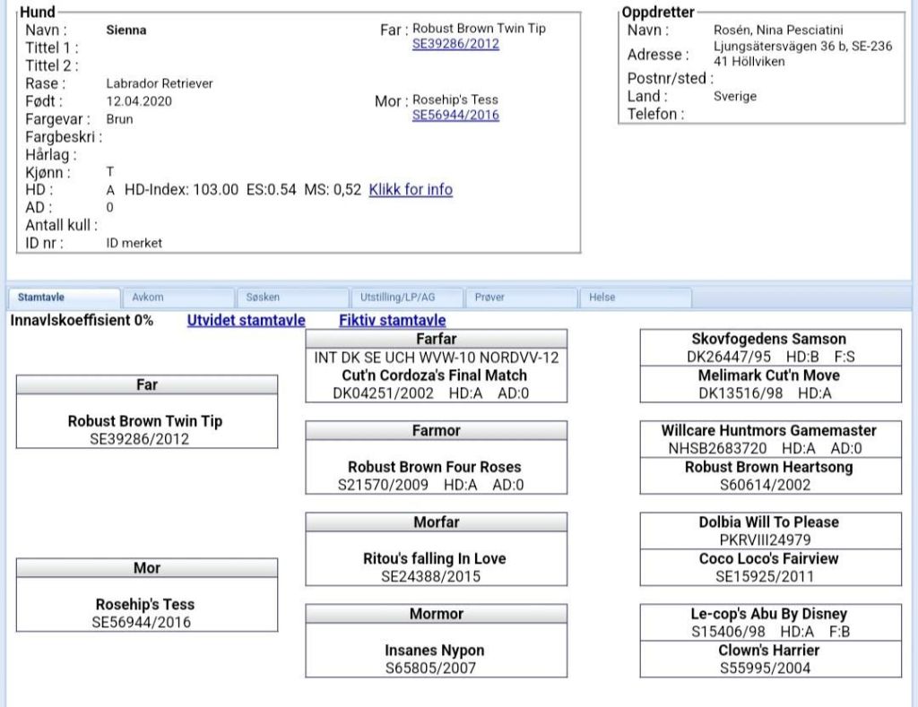This screenshot has width=918, height=707.
Task: Click Cut'n Cordoza's Final Match entry
Action: tap(435, 375)
